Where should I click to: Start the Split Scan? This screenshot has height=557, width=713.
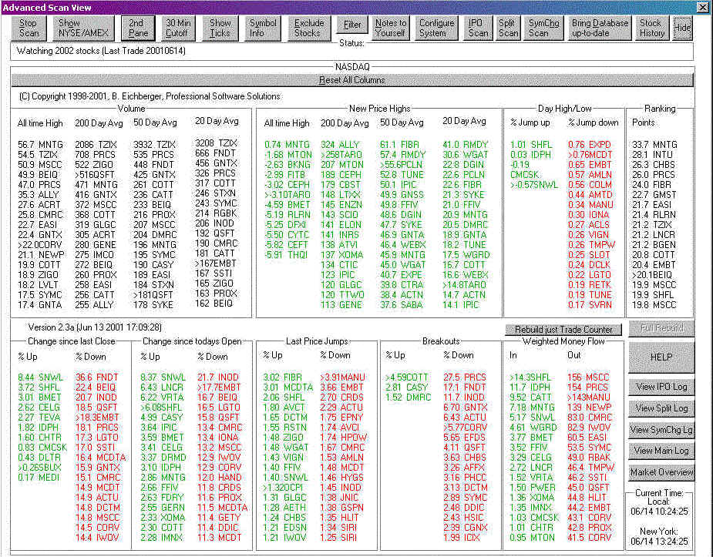tap(508, 29)
